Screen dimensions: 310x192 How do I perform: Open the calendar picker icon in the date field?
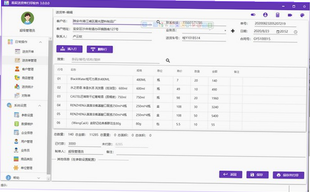pyautogui.click(x=278, y=31)
